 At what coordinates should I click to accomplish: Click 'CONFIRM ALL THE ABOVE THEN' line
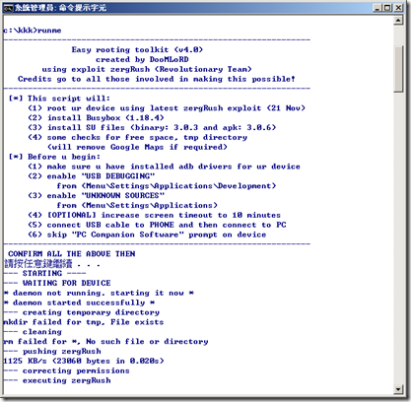pos(72,254)
